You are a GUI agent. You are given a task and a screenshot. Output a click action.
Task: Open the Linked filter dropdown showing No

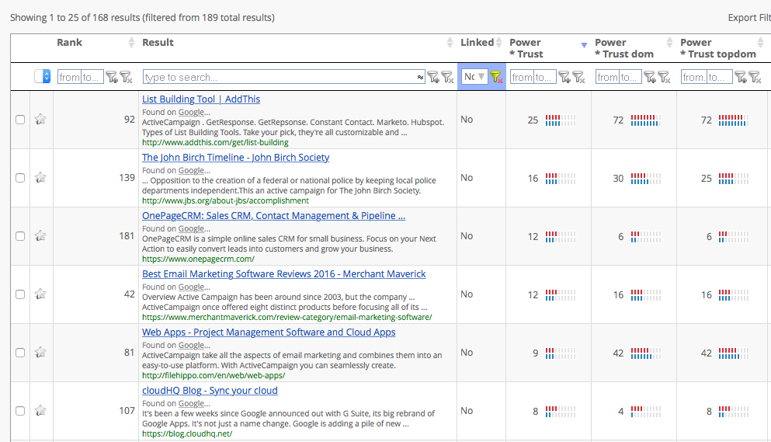(474, 77)
